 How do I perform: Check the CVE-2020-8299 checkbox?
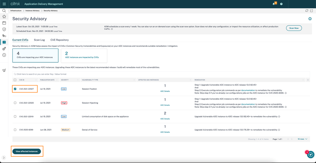pos(15,130)
